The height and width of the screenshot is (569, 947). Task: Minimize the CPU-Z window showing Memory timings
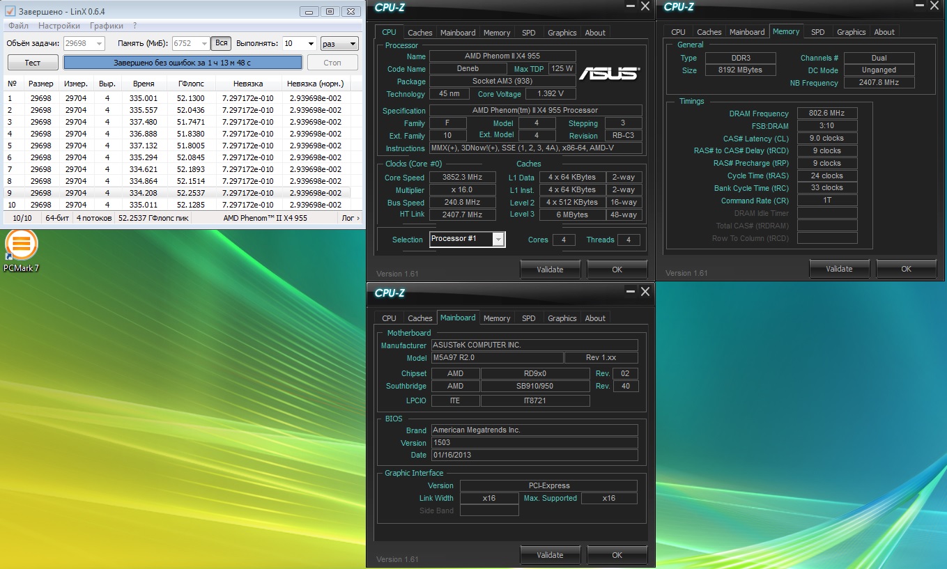(x=919, y=6)
